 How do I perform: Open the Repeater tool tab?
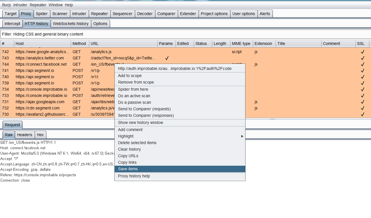[x=99, y=14]
